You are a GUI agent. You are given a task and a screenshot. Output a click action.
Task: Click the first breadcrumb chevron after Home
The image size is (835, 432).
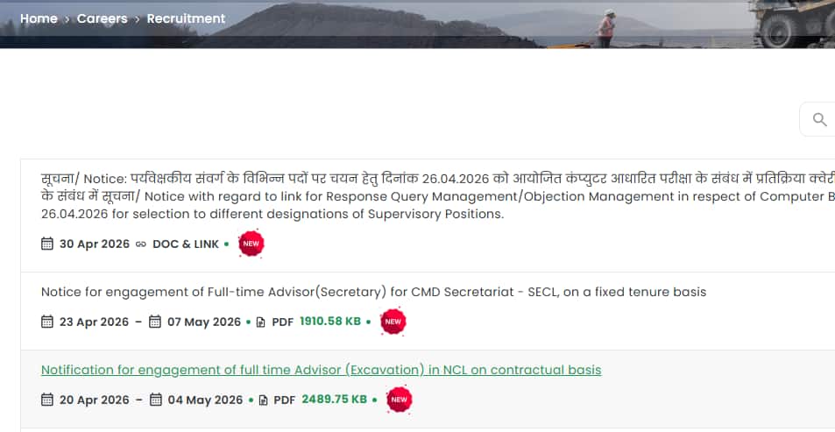coord(67,19)
